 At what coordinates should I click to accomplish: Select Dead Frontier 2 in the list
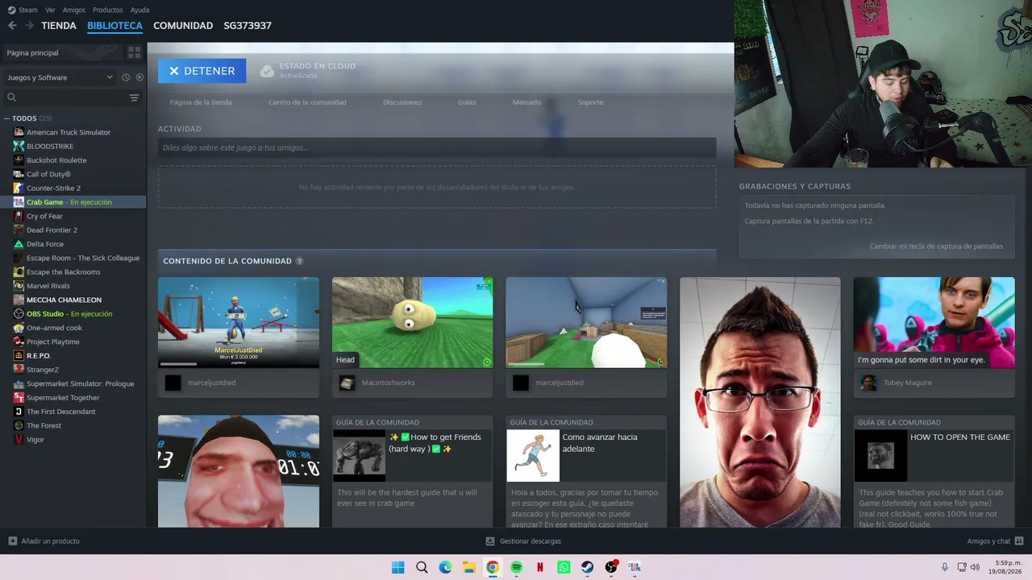point(52,230)
